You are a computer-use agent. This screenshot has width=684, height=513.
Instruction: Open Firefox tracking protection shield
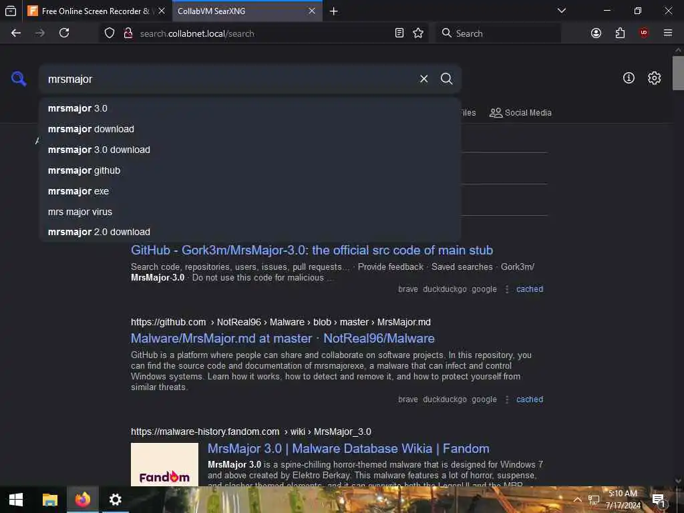click(110, 33)
